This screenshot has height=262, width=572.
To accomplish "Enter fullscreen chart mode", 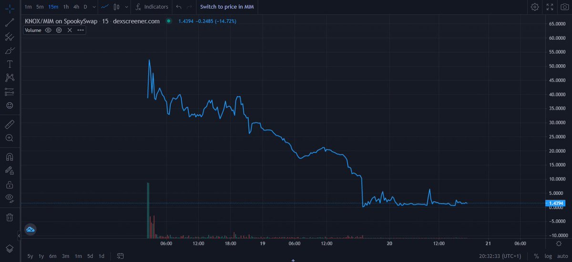I will point(550,7).
